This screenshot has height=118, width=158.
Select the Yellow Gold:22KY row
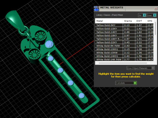point(124,42)
